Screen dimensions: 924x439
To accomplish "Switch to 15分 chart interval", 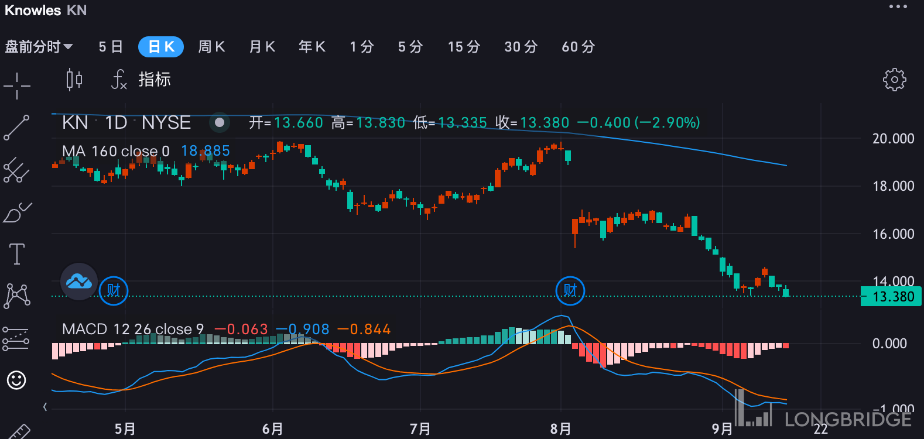I will point(464,47).
